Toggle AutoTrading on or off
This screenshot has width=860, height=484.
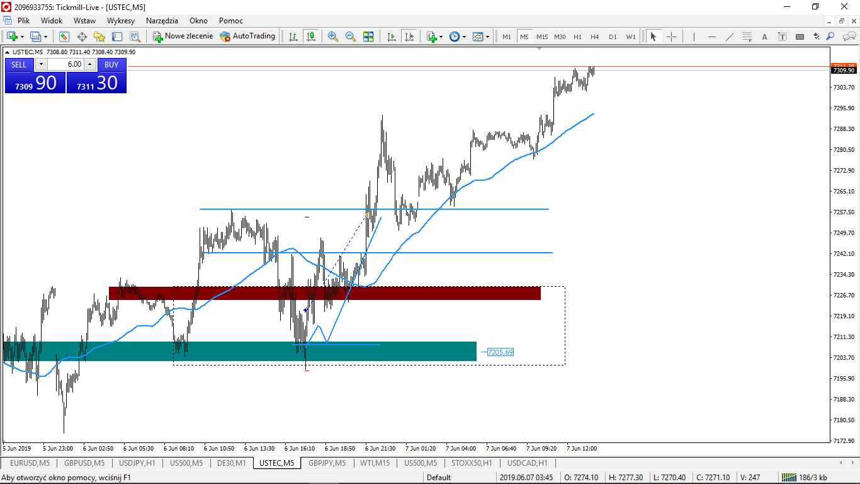click(x=247, y=37)
